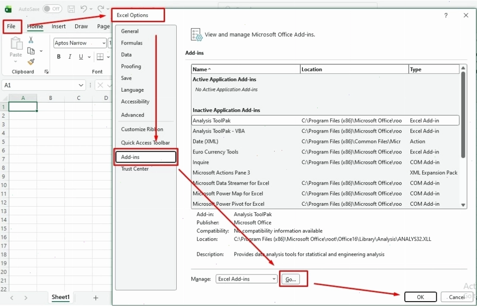Click the Format Painter brush icon
Viewport: 477px width, 306px height.
click(x=31, y=62)
